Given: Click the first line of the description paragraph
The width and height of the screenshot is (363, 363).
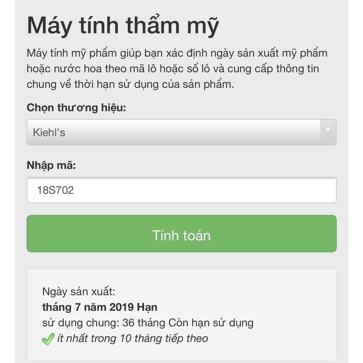Looking at the screenshot, I should point(177,53).
